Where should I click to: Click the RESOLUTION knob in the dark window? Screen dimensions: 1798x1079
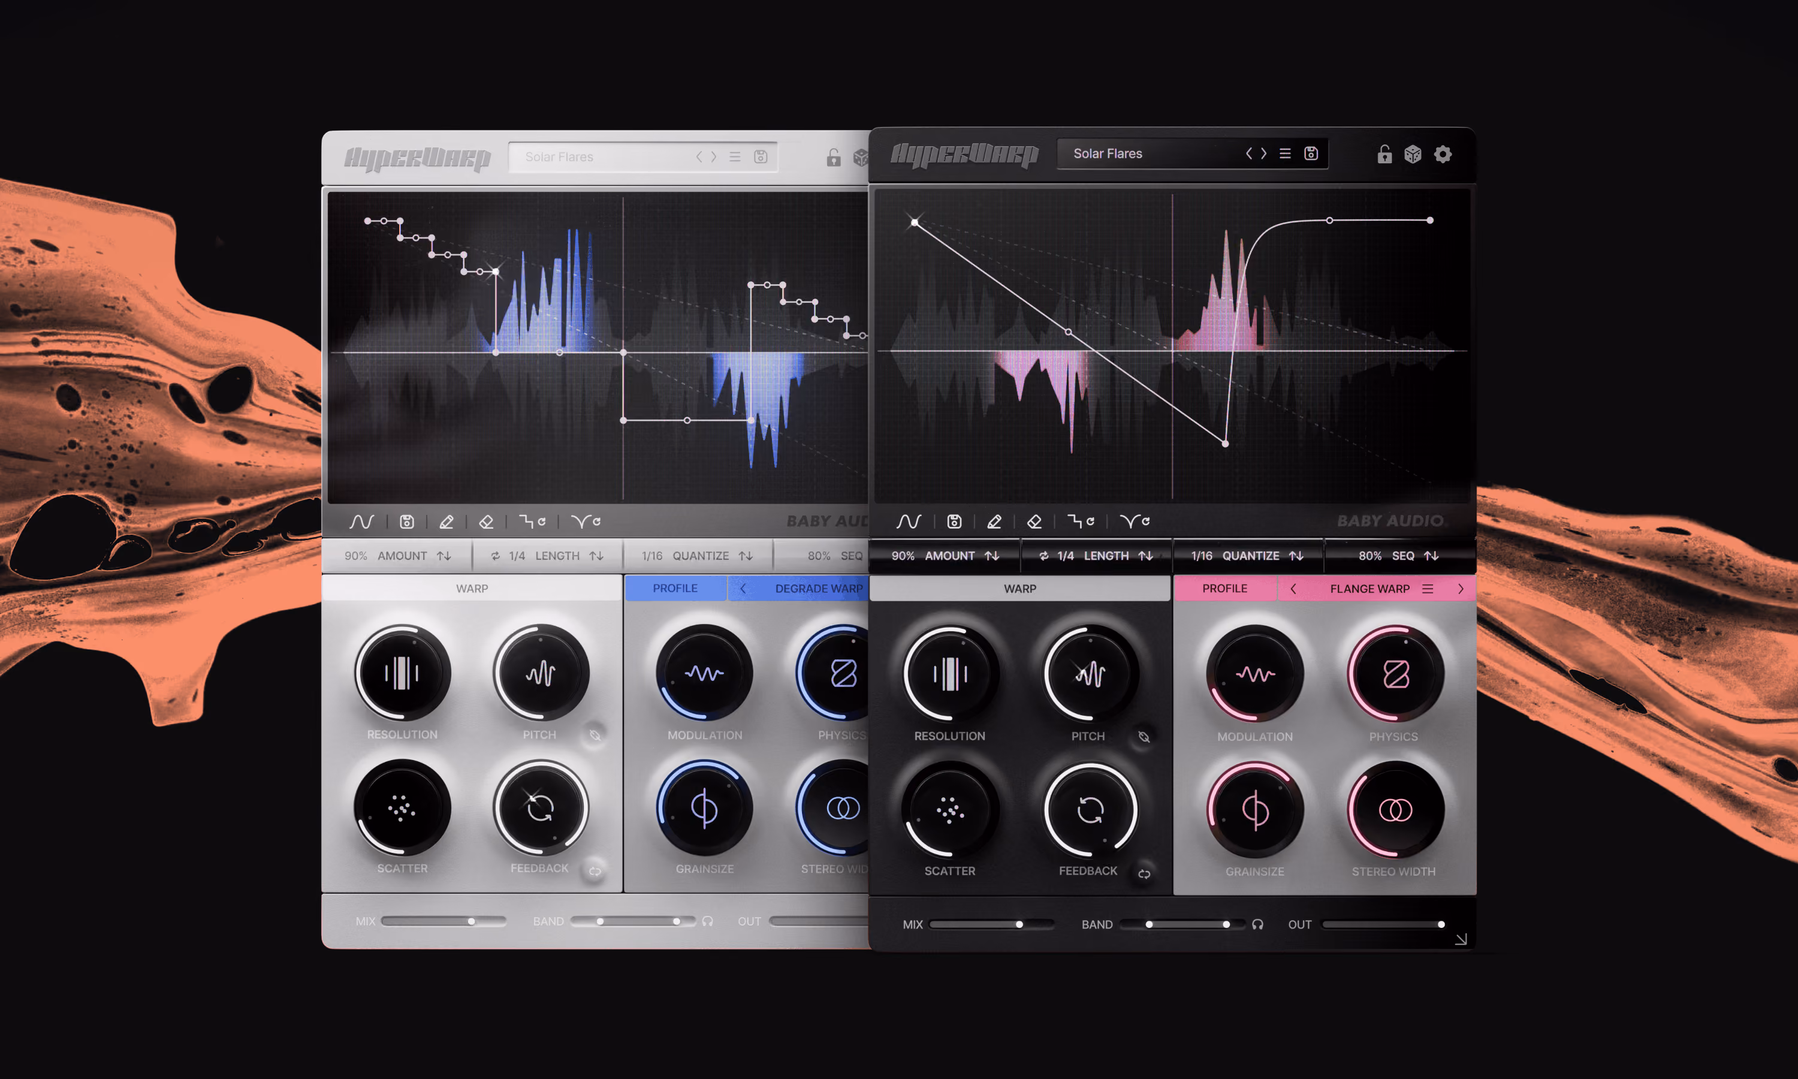point(950,674)
